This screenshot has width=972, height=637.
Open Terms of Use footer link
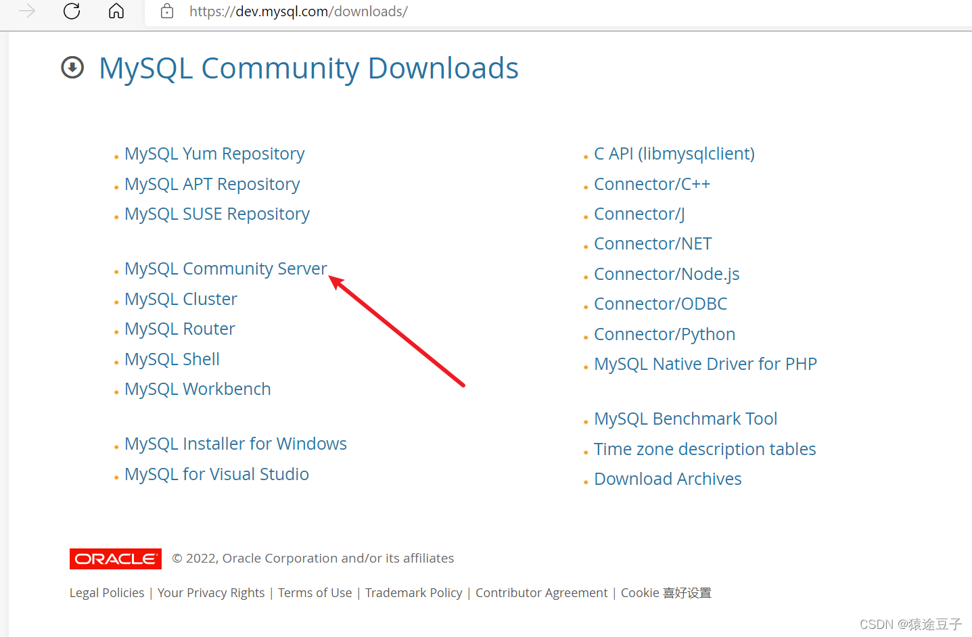(x=315, y=593)
